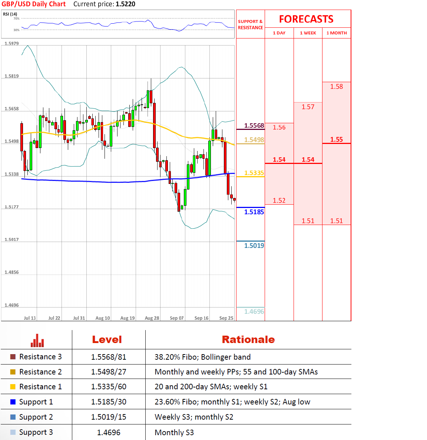Click the 1 MONTH forecast column header
427x440 pixels.
(x=337, y=33)
